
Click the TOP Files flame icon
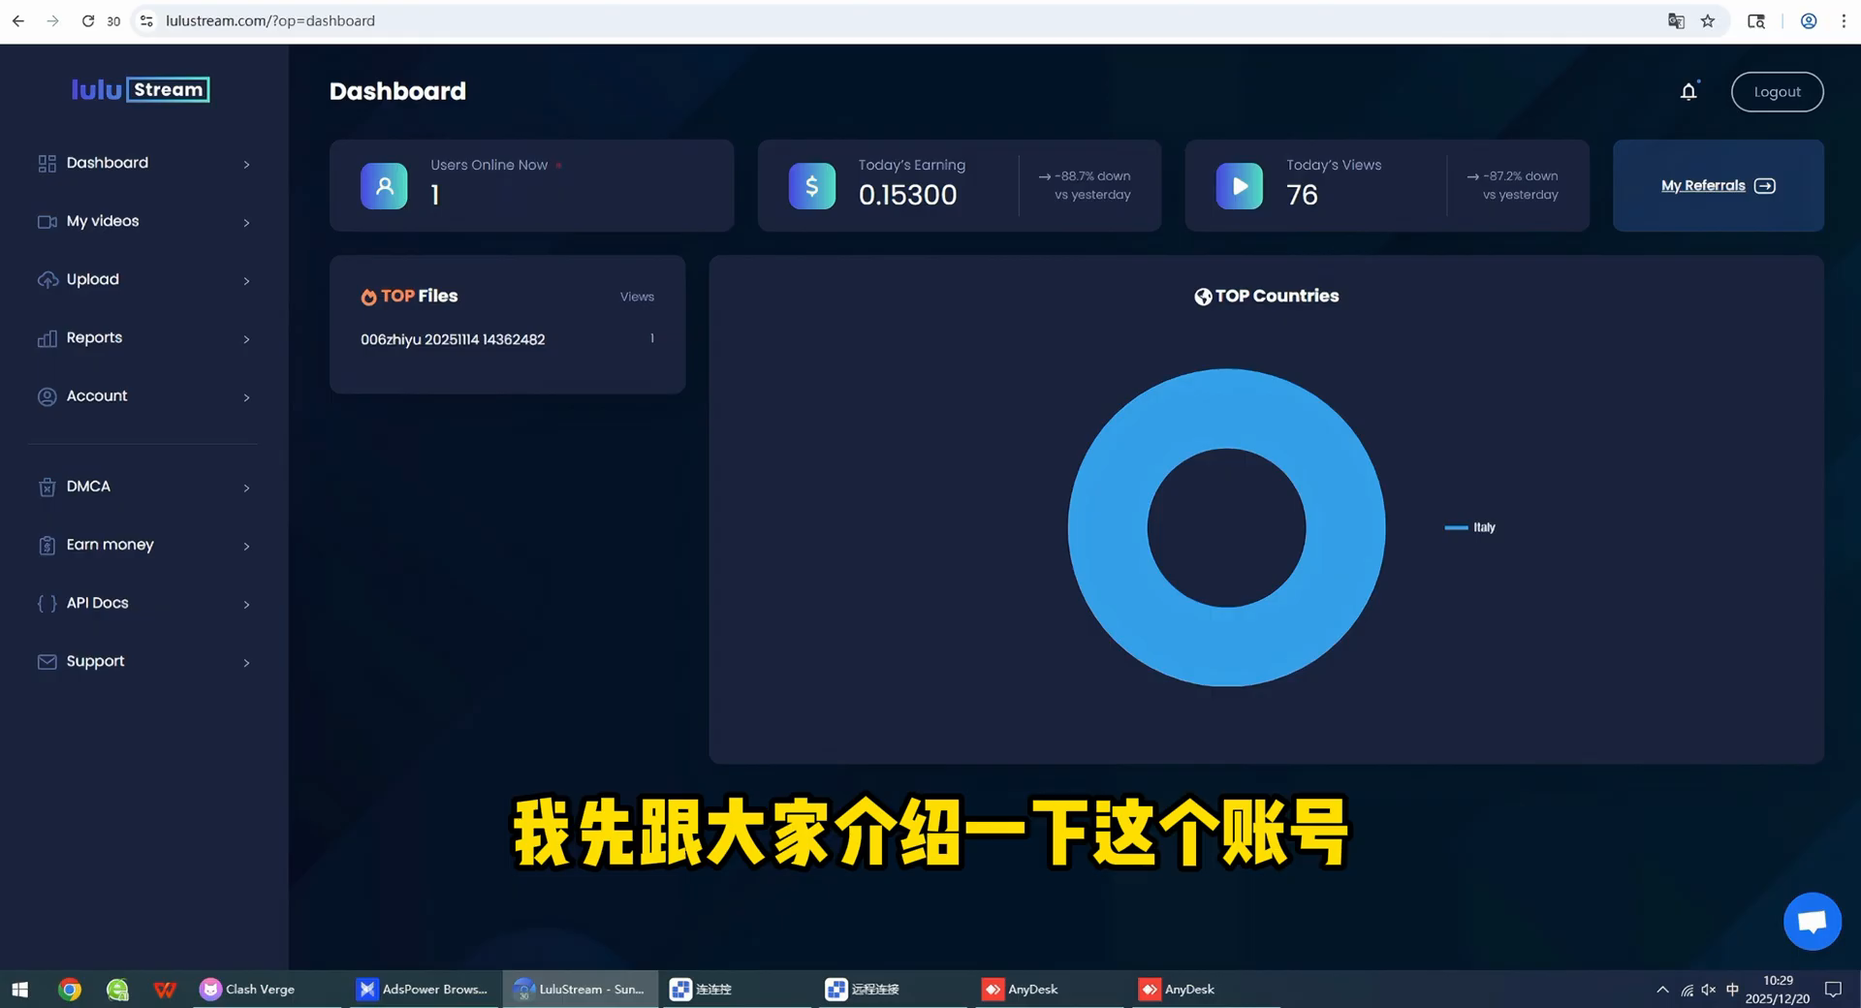[368, 297]
